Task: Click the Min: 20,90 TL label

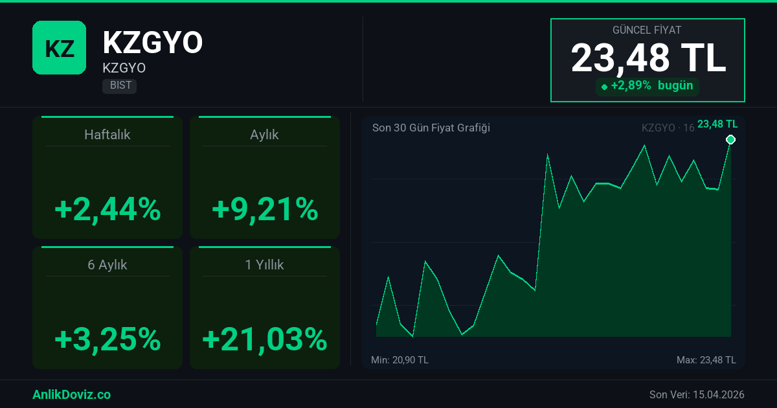Action: tap(400, 360)
